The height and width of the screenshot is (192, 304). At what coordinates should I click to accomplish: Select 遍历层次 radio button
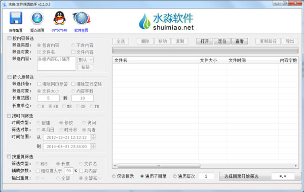[x=175, y=176]
